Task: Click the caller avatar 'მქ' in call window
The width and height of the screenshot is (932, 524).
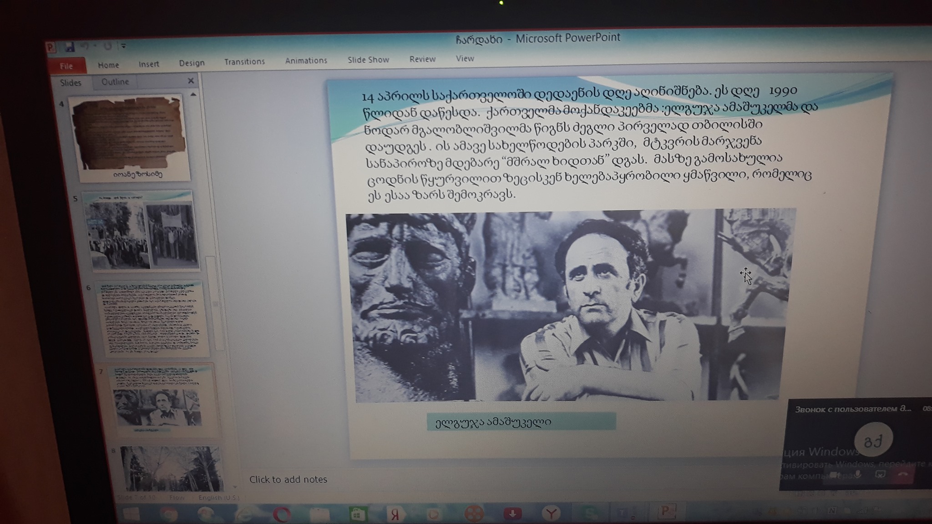Action: coord(873,439)
